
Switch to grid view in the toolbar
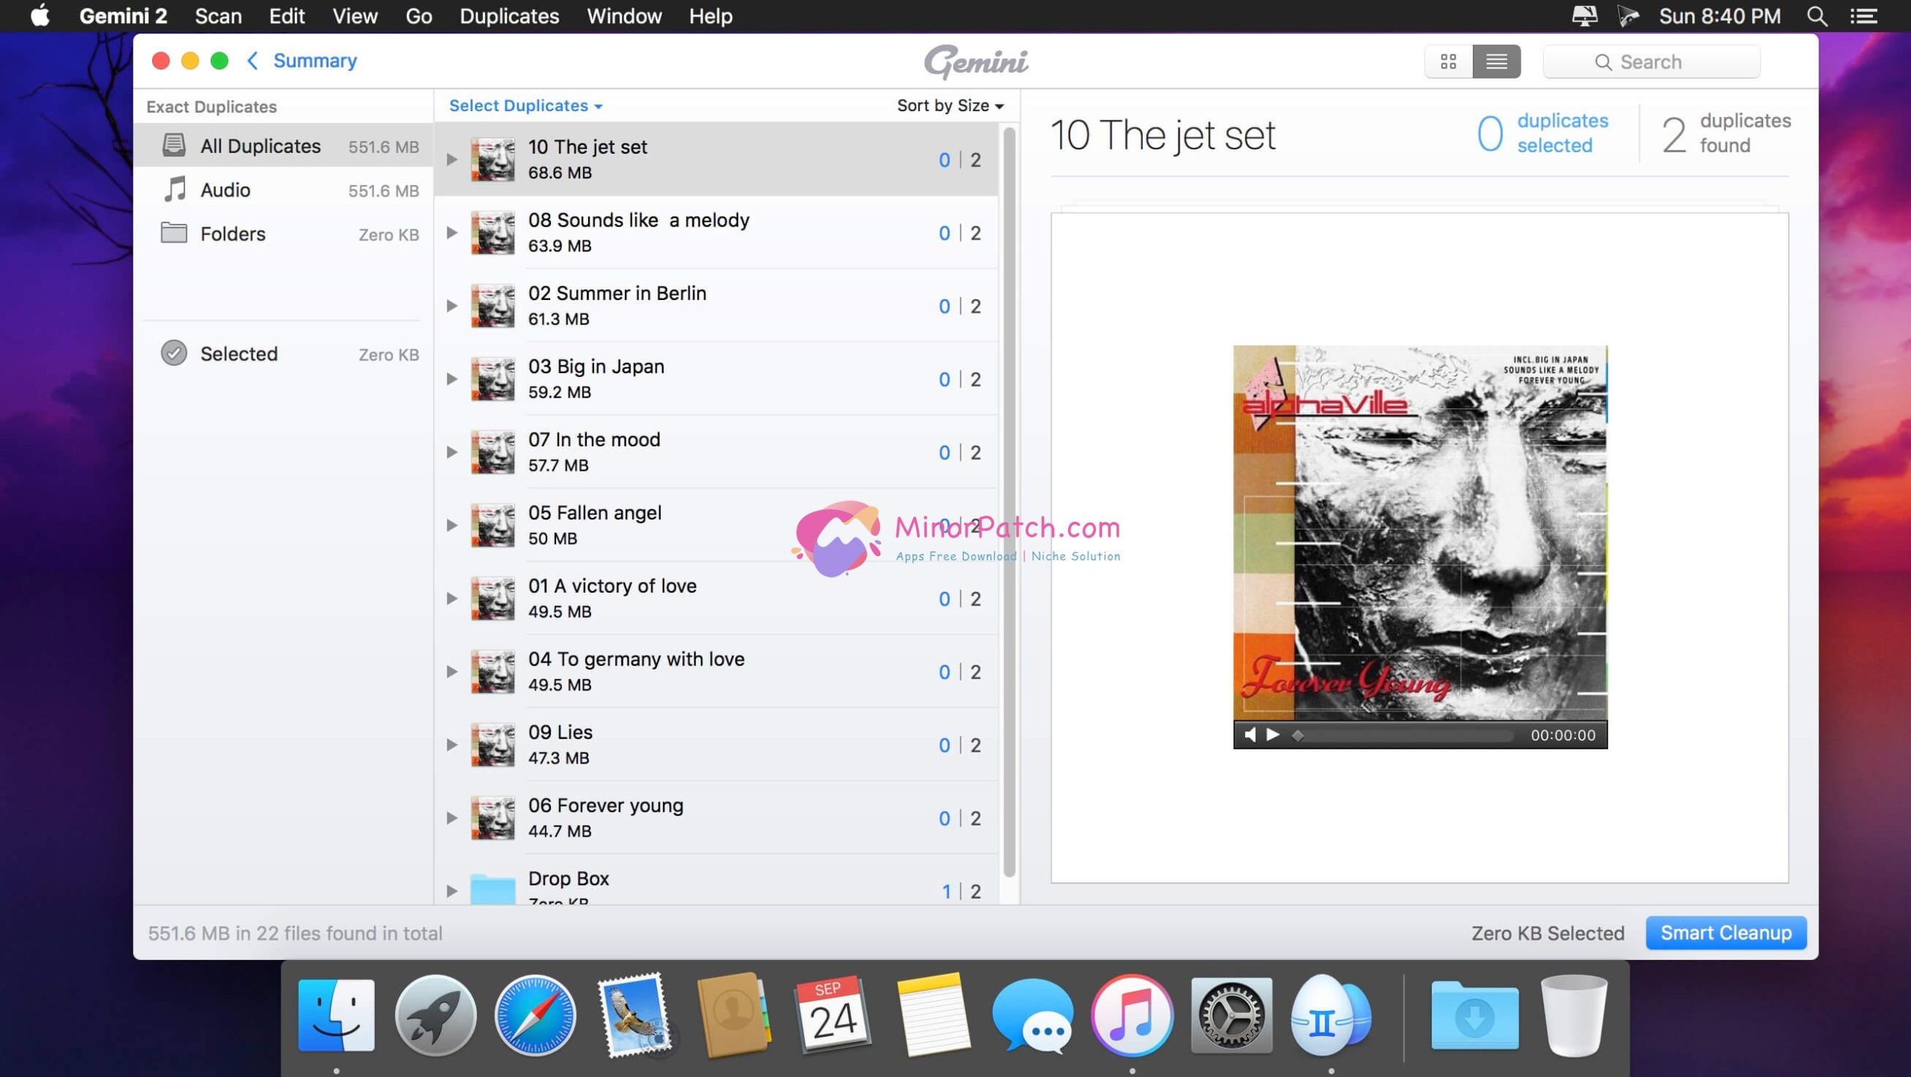pos(1449,61)
